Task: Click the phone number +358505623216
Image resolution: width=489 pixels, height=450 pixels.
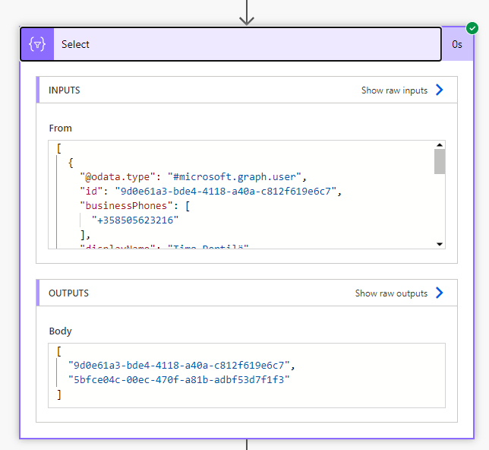Action: 136,220
